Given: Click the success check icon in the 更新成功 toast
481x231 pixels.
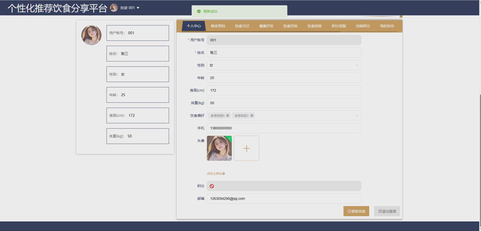Looking at the screenshot, I should tap(199, 11).
